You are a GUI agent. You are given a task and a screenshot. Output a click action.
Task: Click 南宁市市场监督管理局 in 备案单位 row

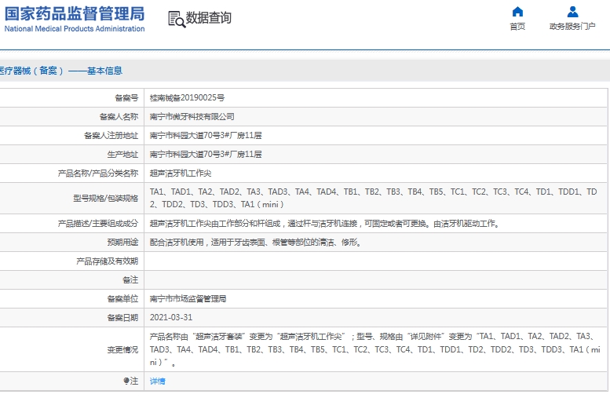pos(188,299)
